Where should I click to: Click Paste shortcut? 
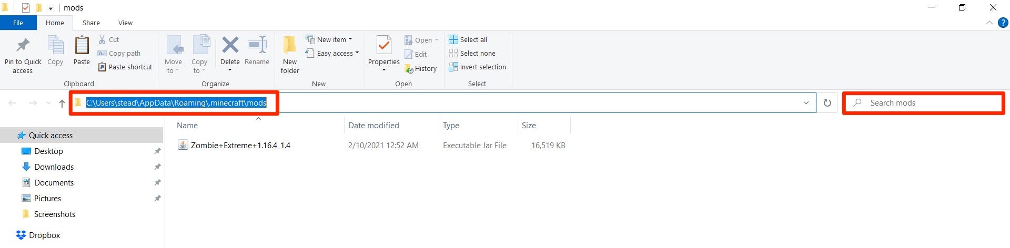(125, 67)
